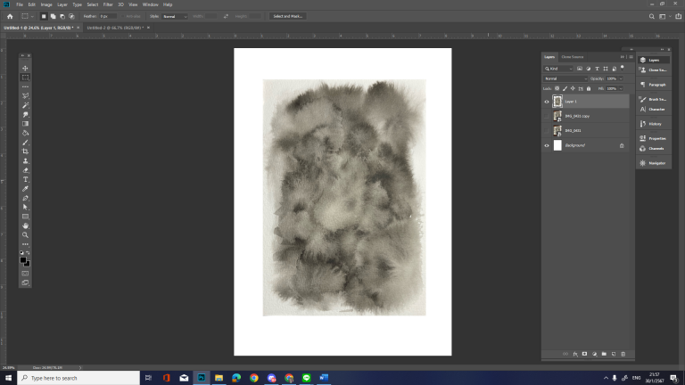Show the IMG_0431 copy layer
The image size is (685, 385).
click(547, 116)
